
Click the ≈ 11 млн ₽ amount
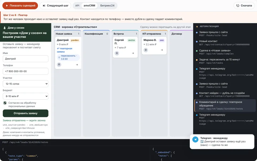150,44
